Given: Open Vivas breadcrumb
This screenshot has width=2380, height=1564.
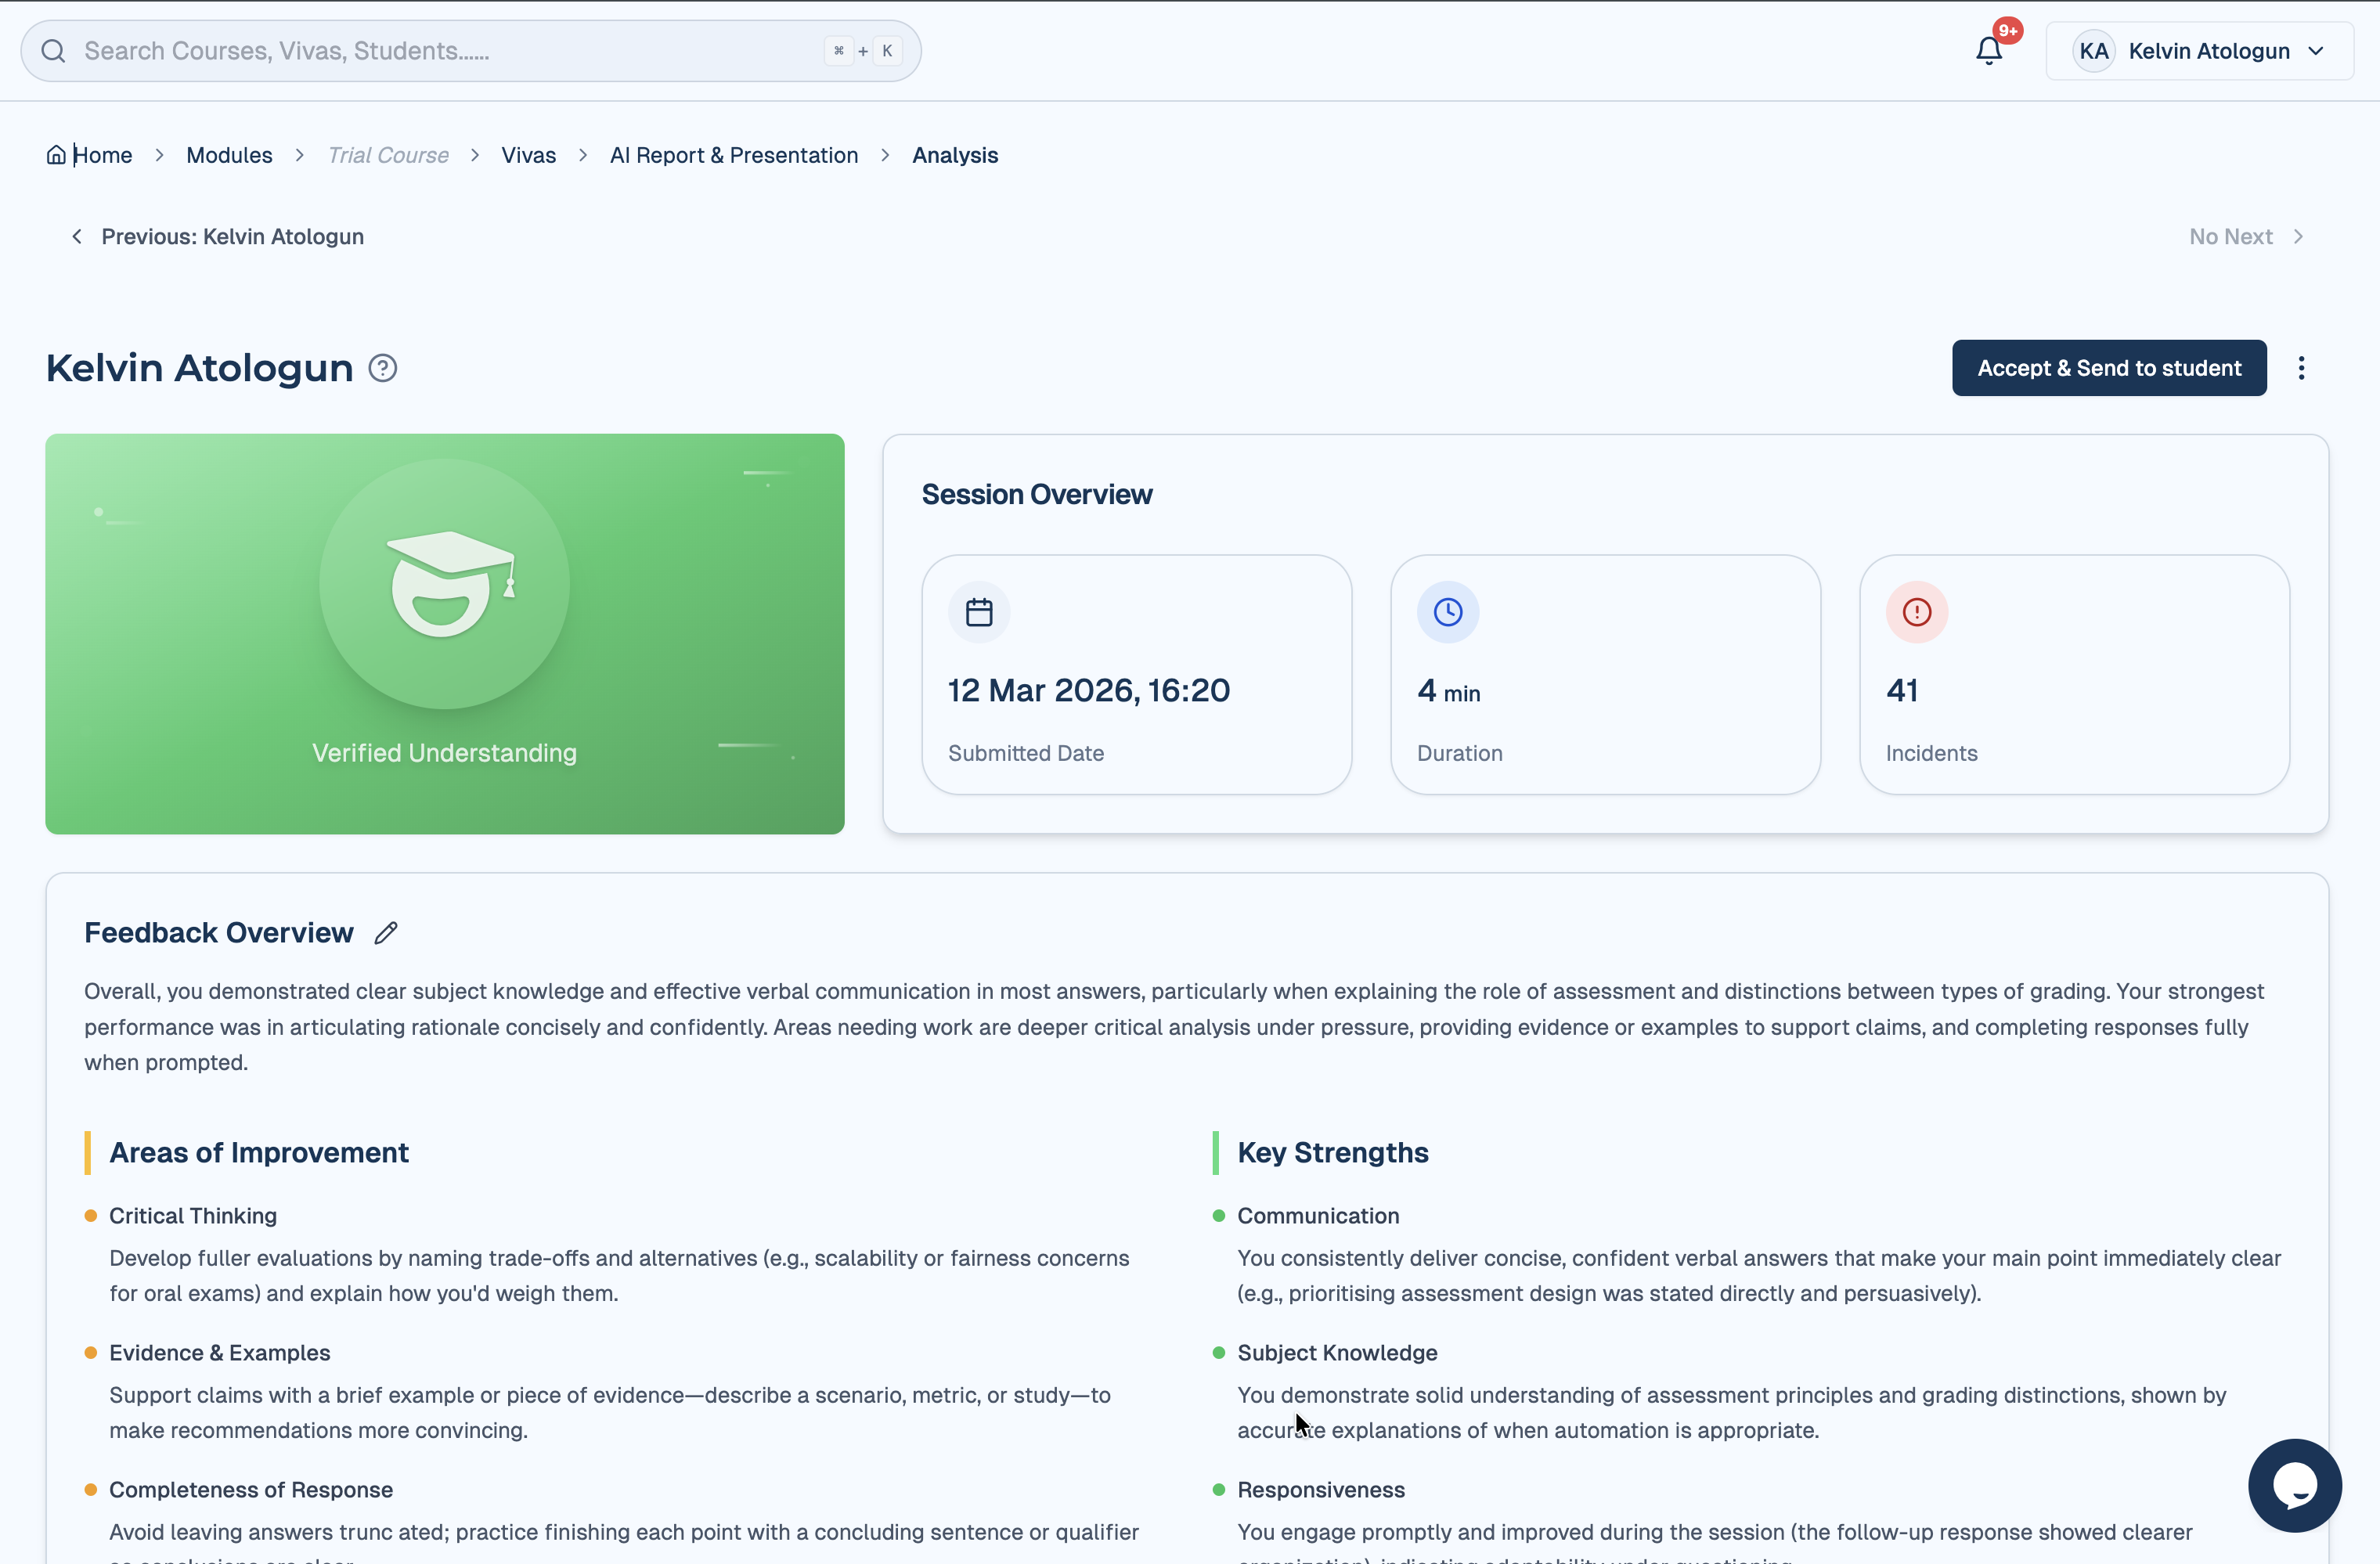Looking at the screenshot, I should click(528, 155).
